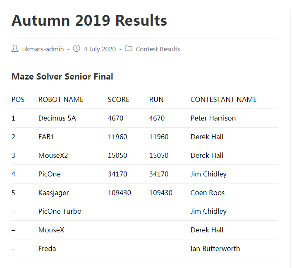Image resolution: width=292 pixels, height=268 pixels.
Task: Click the Maze Solver Senior Final heading
Action: pyautogui.click(x=62, y=77)
